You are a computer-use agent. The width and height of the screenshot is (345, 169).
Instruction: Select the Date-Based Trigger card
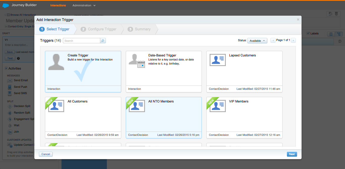pyautogui.click(x=164, y=72)
